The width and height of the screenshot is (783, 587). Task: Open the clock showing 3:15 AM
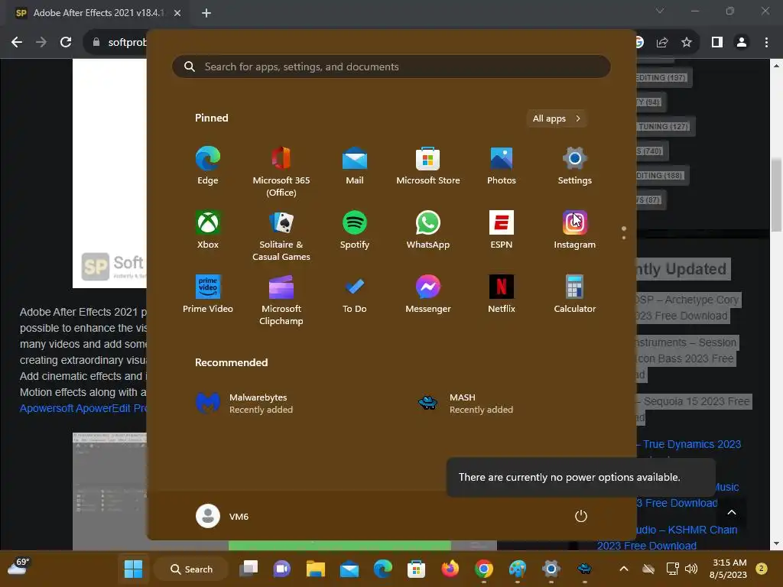click(728, 569)
